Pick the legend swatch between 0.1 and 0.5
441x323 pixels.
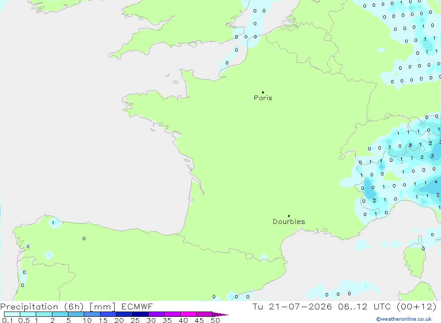coord(12,314)
